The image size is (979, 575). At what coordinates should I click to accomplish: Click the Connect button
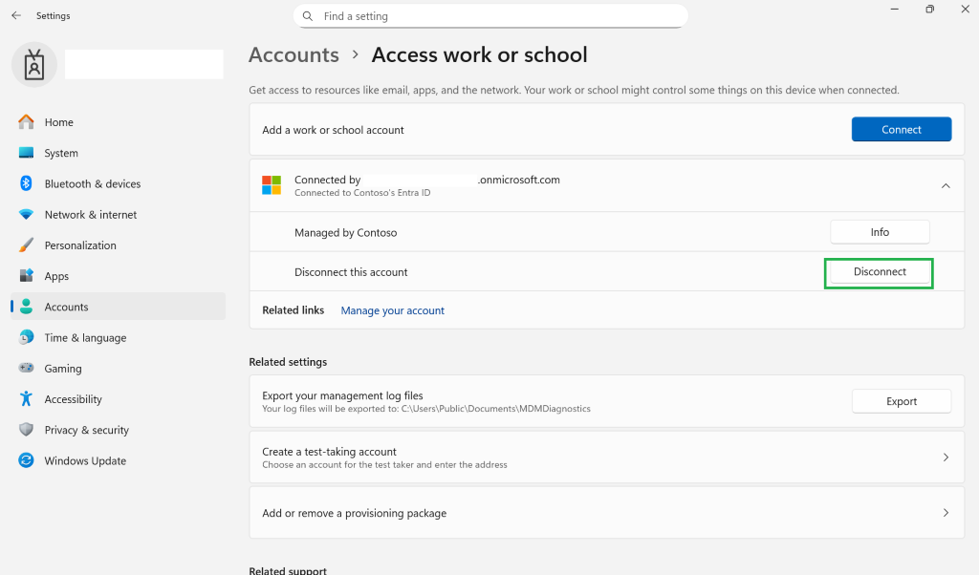pyautogui.click(x=902, y=129)
